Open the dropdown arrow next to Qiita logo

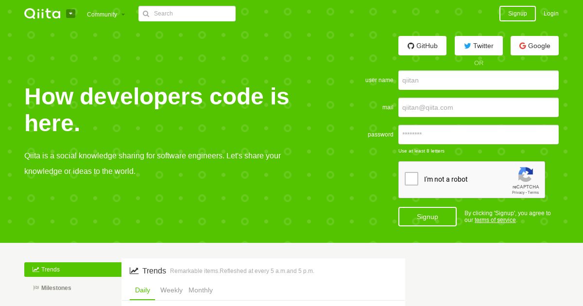pyautogui.click(x=71, y=14)
